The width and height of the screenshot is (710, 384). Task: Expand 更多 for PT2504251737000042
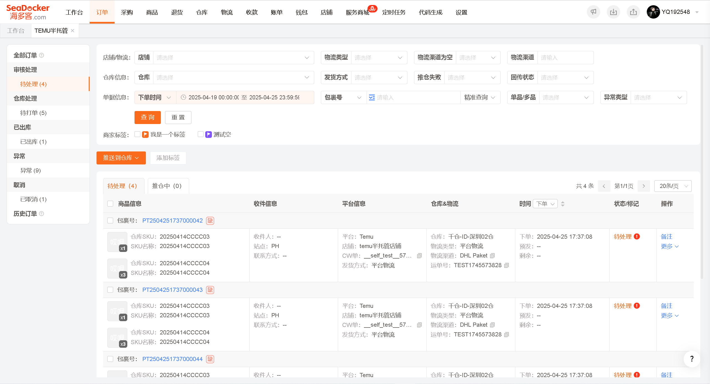point(670,246)
